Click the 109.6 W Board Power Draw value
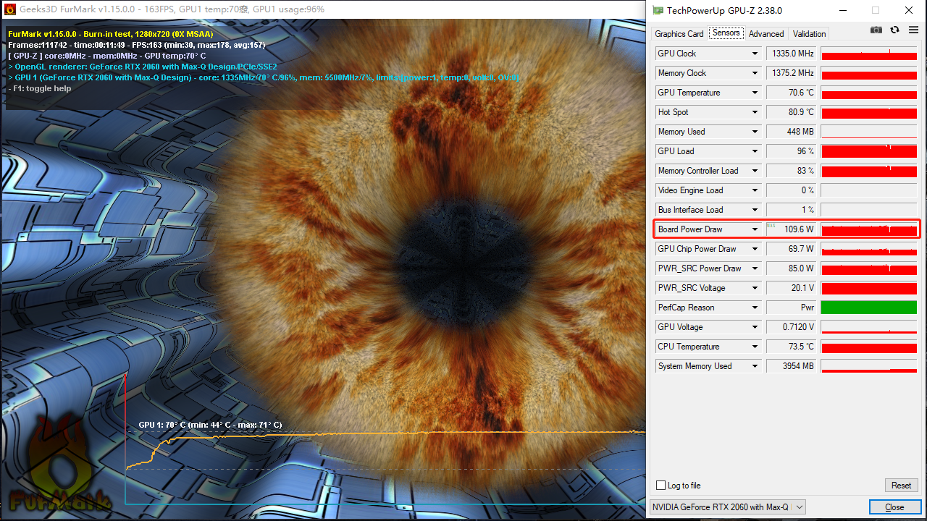The height and width of the screenshot is (521, 927). point(792,229)
